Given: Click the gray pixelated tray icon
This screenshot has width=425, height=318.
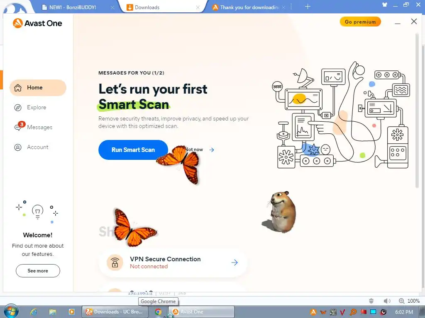Looking at the screenshot, I should [x=333, y=312].
